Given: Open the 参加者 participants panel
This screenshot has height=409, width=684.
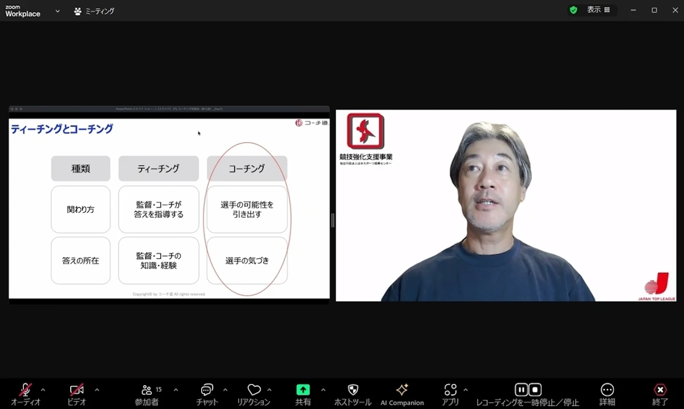Looking at the screenshot, I should (147, 390).
